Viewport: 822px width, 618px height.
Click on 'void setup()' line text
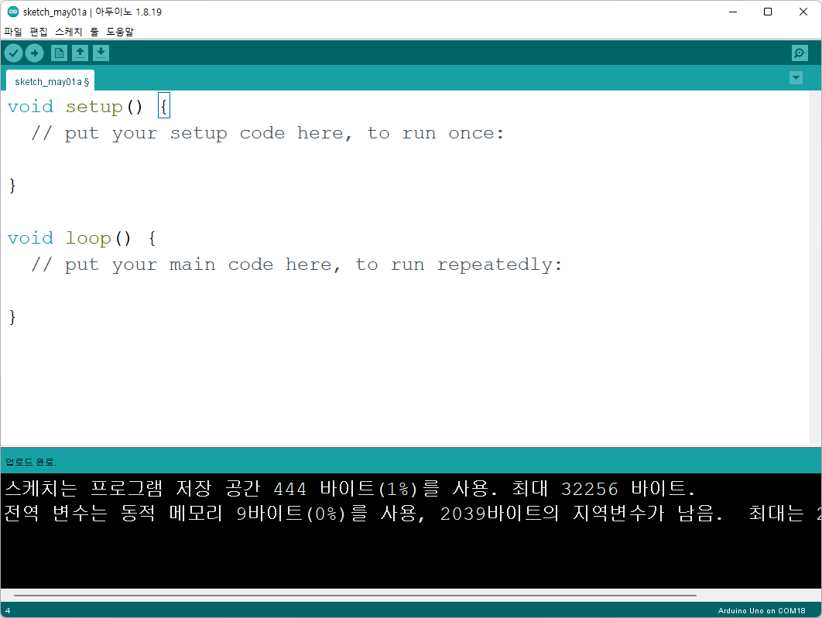pyautogui.click(x=75, y=107)
